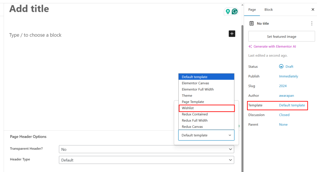The width and height of the screenshot is (317, 172).
Task: Click the Draft status circle icon
Action: tap(281, 67)
